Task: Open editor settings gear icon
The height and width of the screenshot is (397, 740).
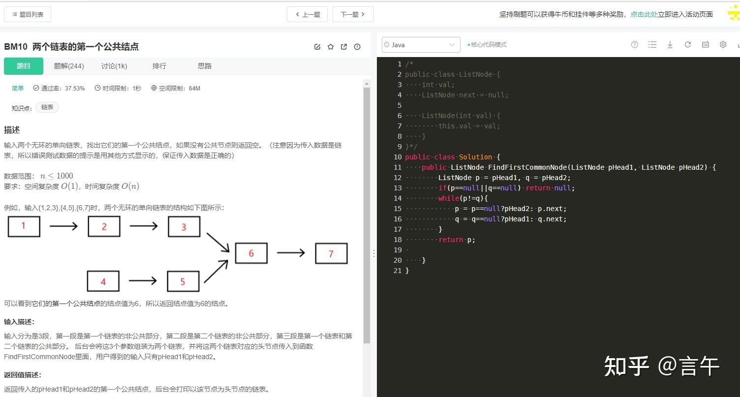Action: point(723,44)
